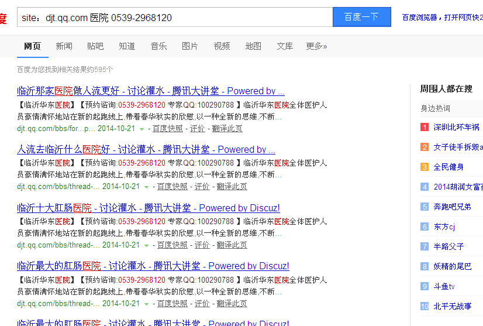Open hot search 北平无战事
Image resolution: width=483 pixels, height=326 pixels.
coord(452,306)
